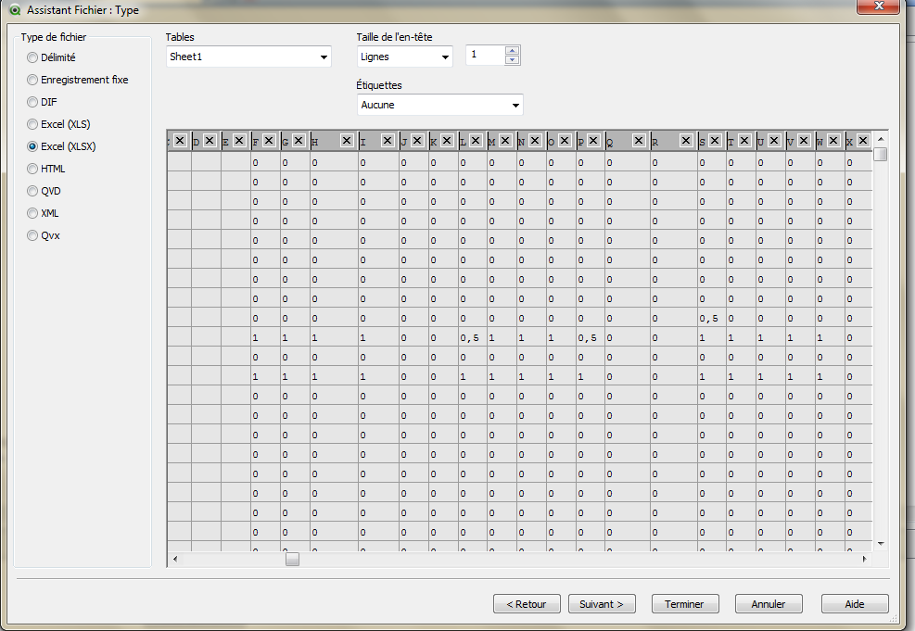The image size is (915, 631).
Task: Increase header size with the up arrow
Action: [513, 51]
